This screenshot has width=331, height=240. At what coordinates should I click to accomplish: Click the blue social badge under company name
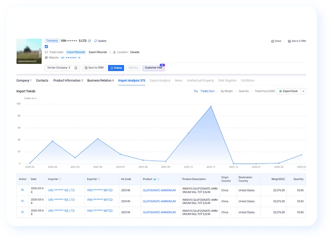46,46
